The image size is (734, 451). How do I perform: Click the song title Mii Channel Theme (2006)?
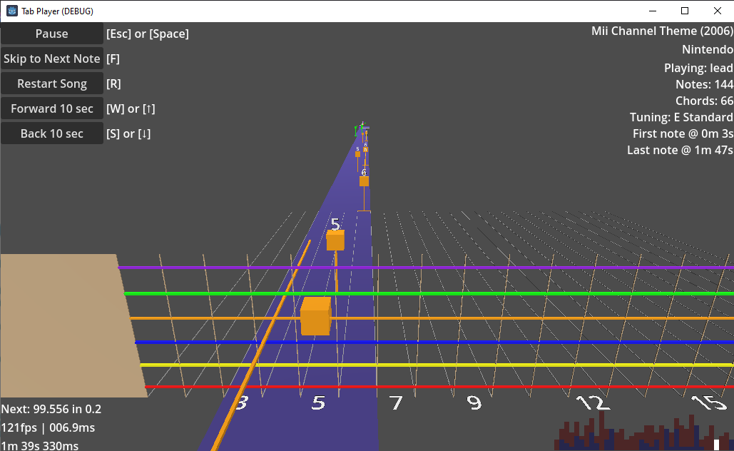(x=662, y=31)
